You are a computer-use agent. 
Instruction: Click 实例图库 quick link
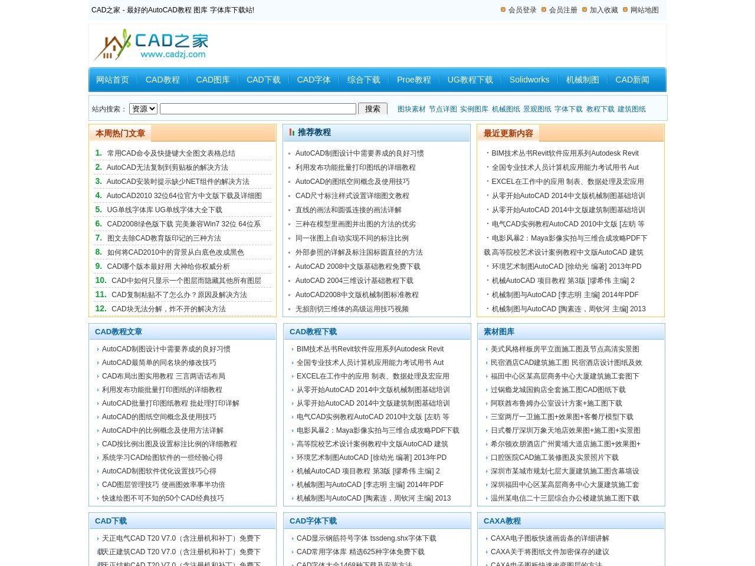[x=474, y=109]
